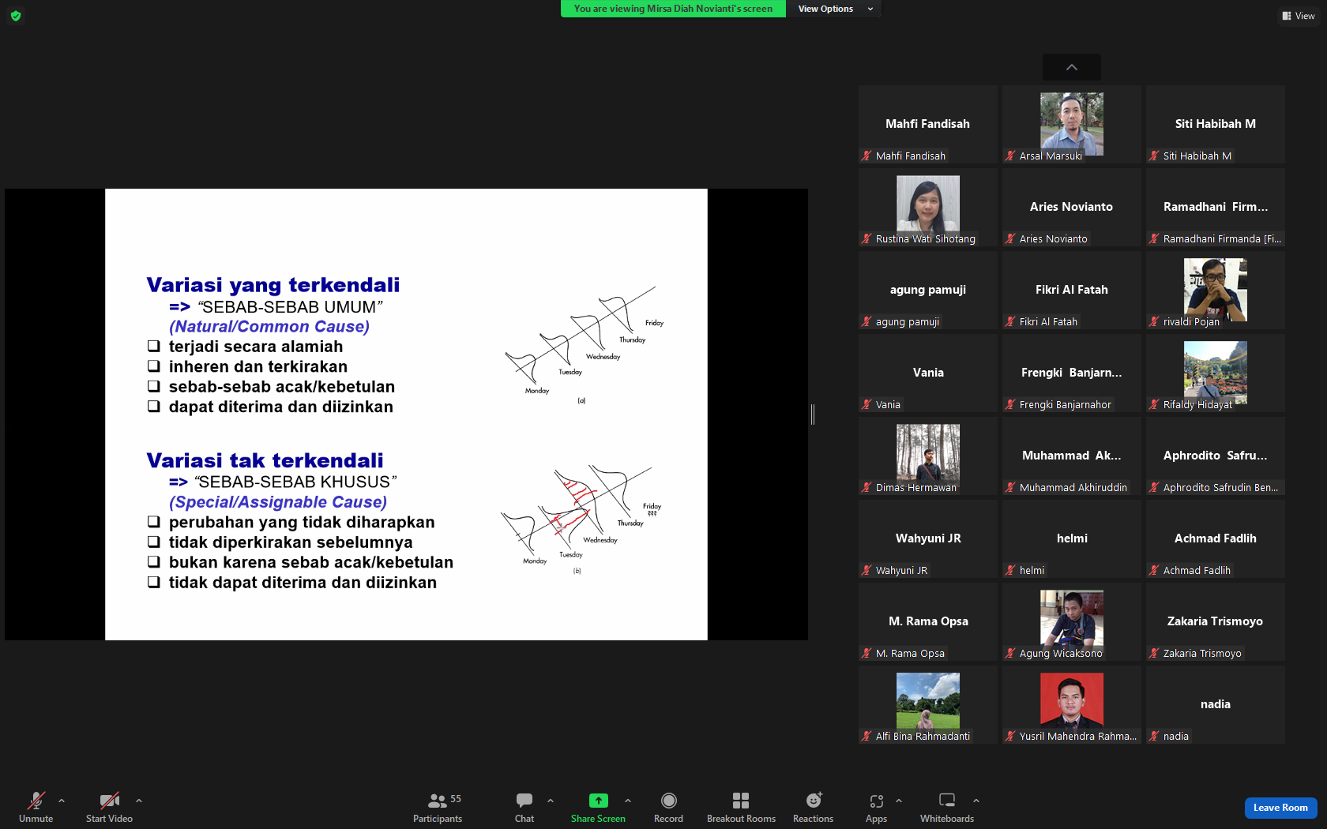Click the Achmad Fadlih participant tile
This screenshot has height=829, width=1327.
[1216, 538]
